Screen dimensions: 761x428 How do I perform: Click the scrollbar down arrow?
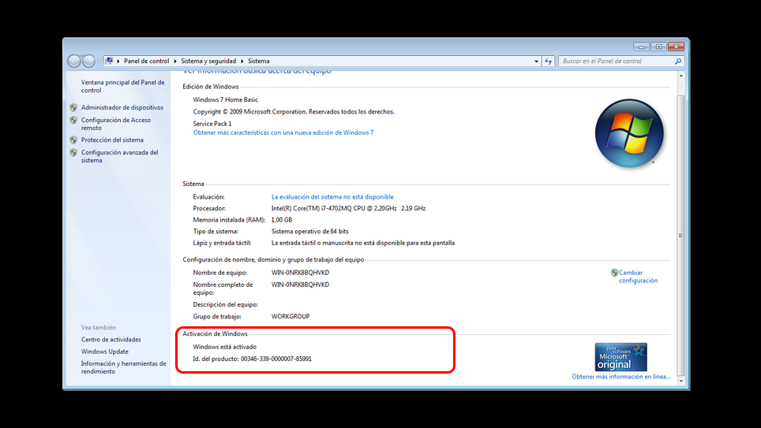pos(681,381)
